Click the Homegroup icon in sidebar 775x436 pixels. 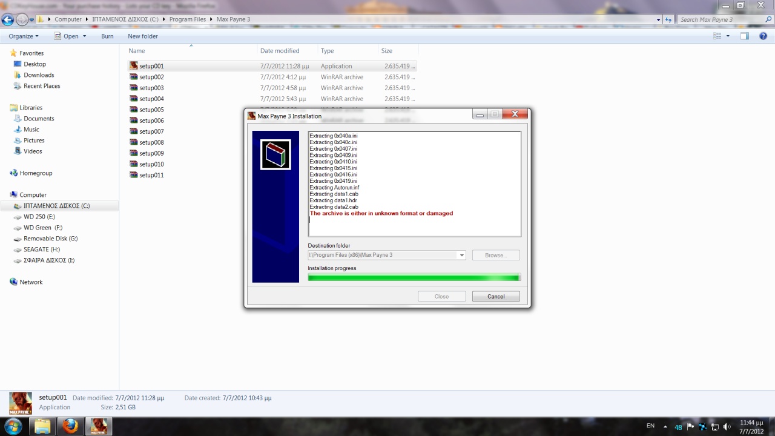click(x=13, y=173)
